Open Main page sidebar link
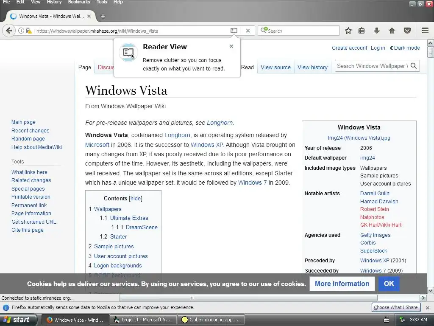Screen dimensions: 434x326 (x=24, y=122)
